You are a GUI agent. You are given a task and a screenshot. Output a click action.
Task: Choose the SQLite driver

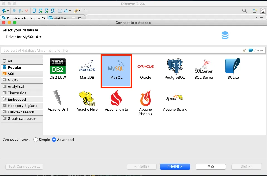click(x=233, y=69)
